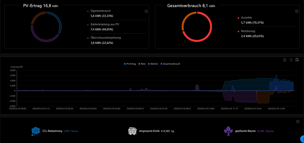This screenshot has width=304, height=143.
Task: Click the value 3,8 kWh (22,62%)
Action: (x=102, y=43)
